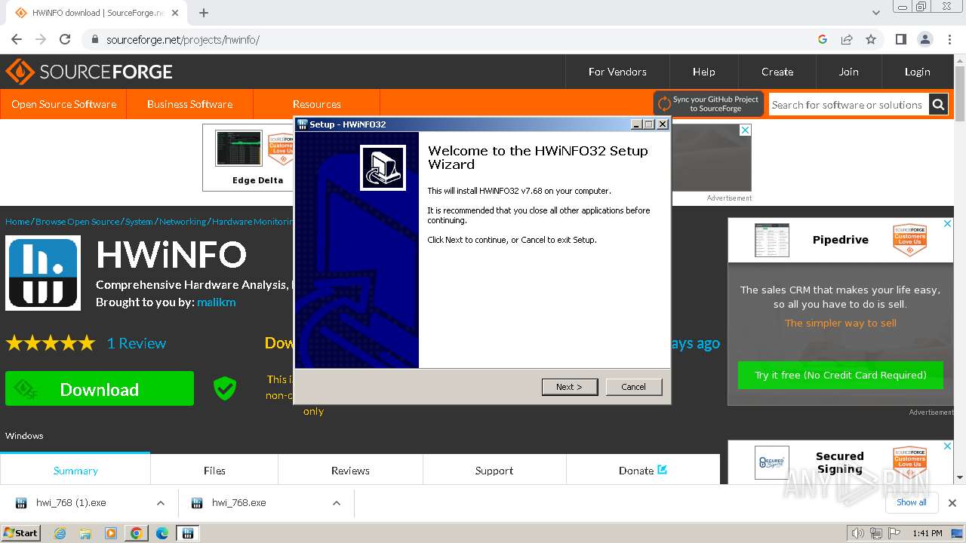Focus the Search for software field
966x543 pixels.
pos(848,105)
